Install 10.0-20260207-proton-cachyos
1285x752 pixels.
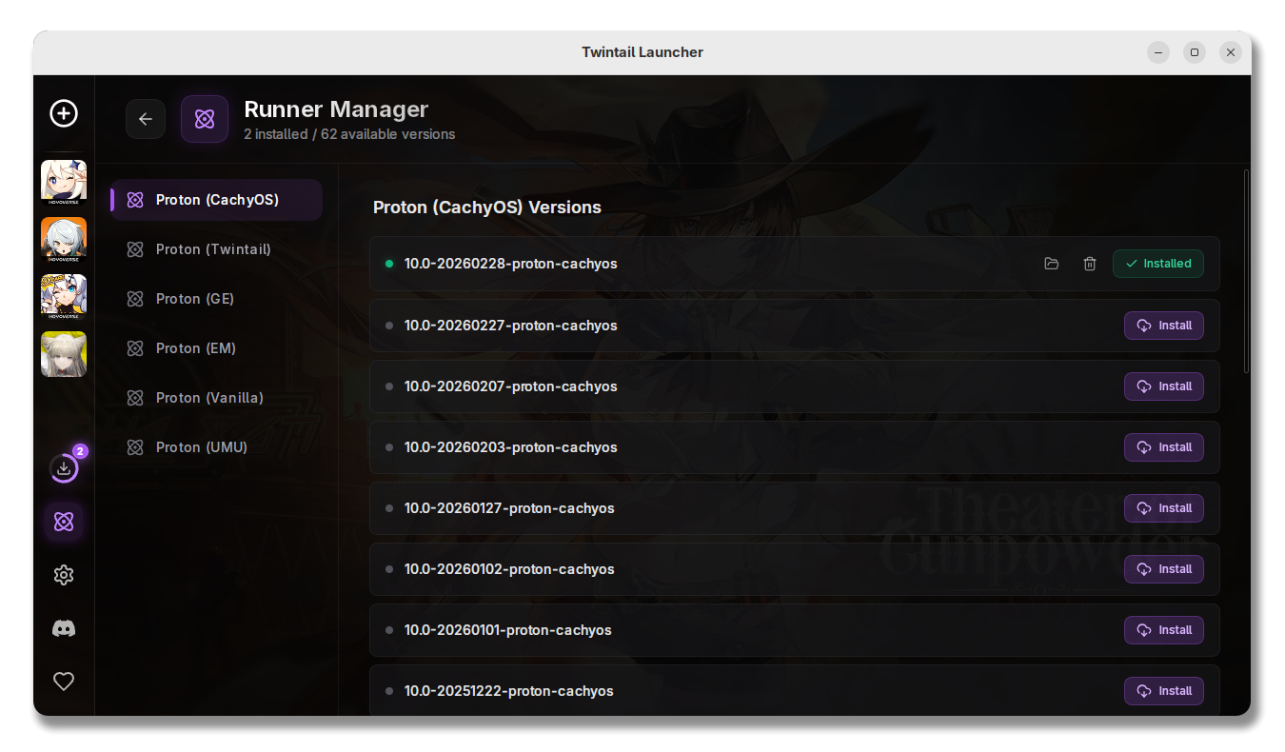tap(1164, 386)
